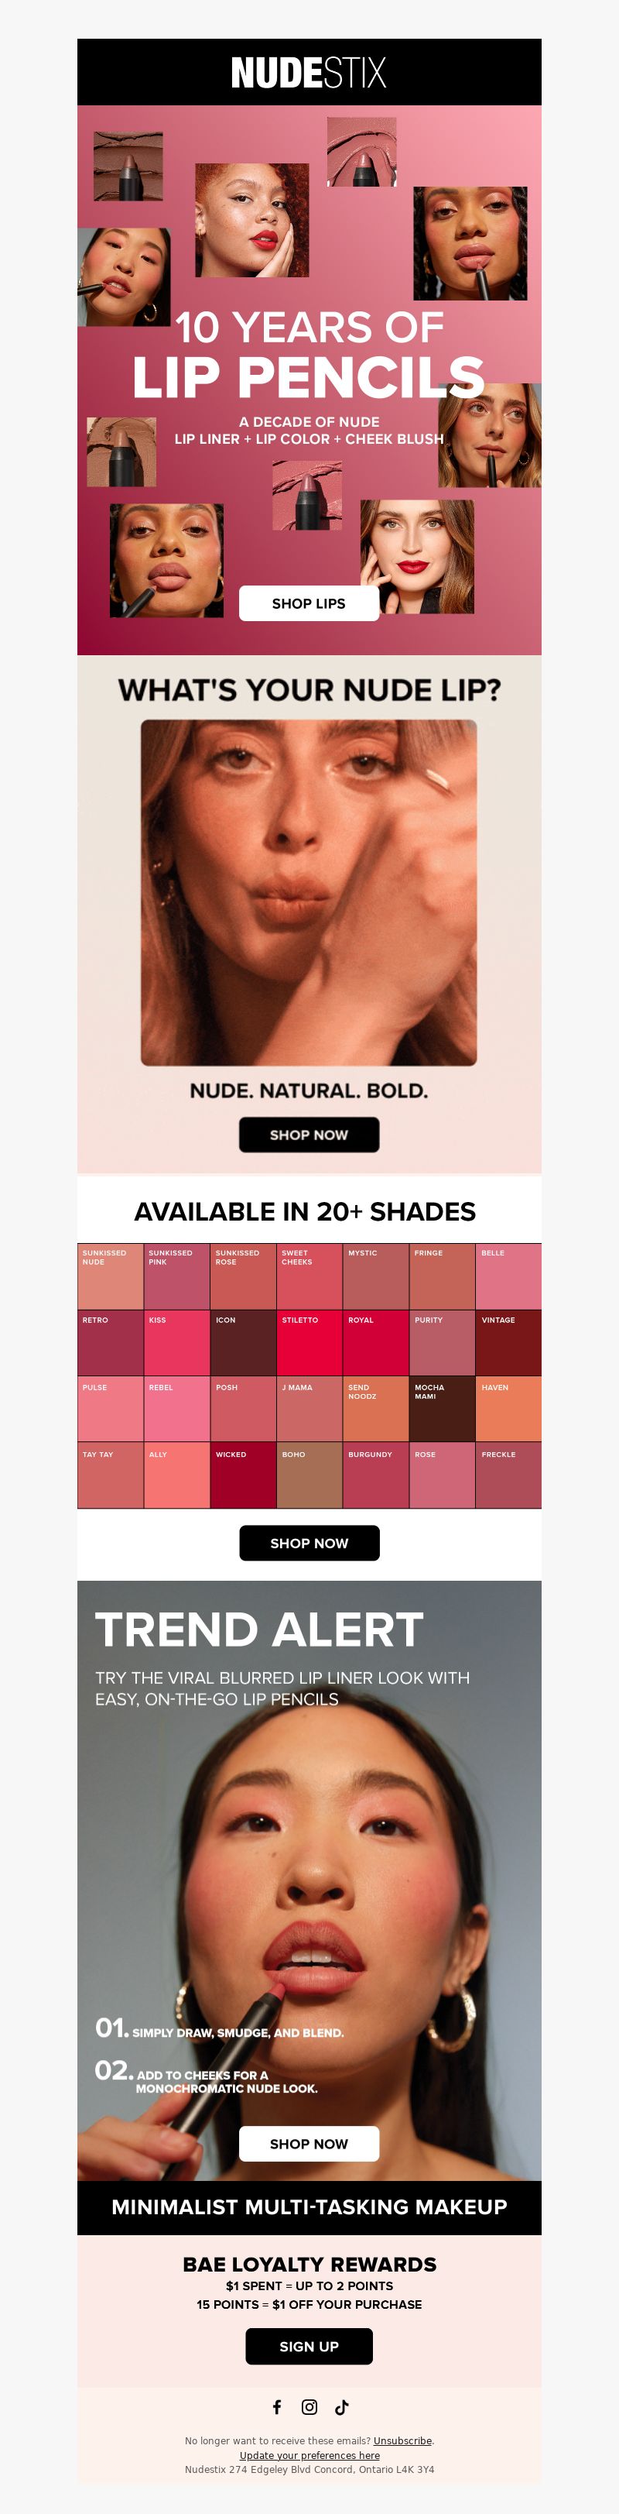Screen dimensions: 619x2514
Task: Open the Instagram icon in footer
Action: [x=309, y=2406]
